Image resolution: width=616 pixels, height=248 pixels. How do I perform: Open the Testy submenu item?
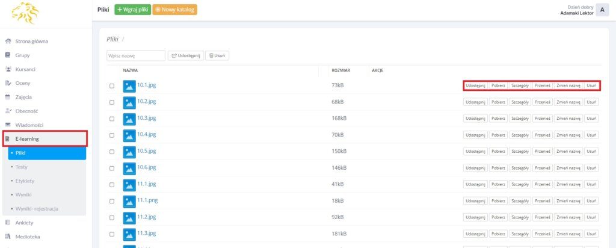point(21,167)
